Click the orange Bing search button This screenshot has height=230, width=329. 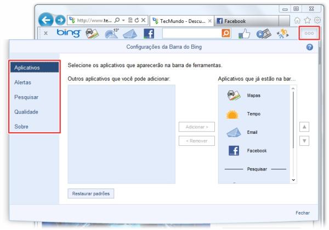click(226, 33)
